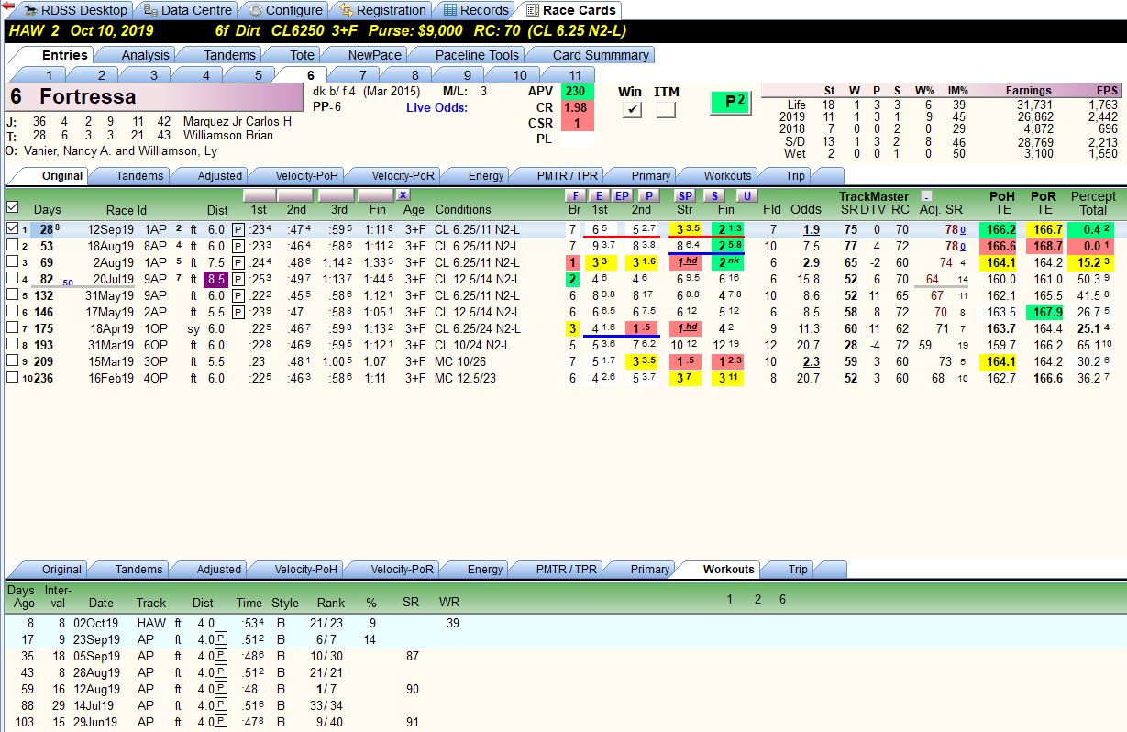Click the purple 8.5 distance cell
Viewport: 1127px width, 732px height.
pyautogui.click(x=215, y=279)
